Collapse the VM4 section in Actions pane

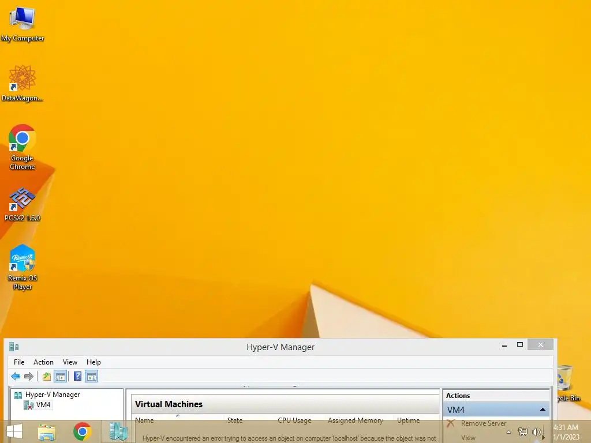543,410
